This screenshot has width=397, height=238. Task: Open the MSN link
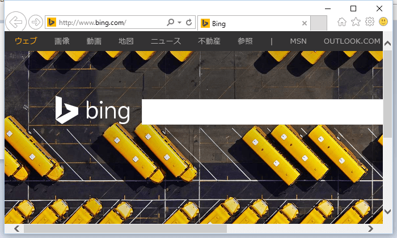[x=298, y=41]
